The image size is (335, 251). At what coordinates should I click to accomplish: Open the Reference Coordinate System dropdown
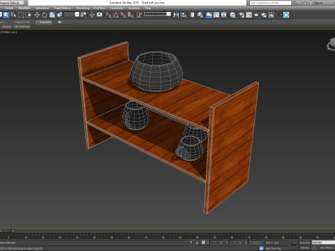72,15
